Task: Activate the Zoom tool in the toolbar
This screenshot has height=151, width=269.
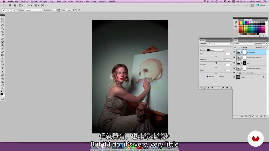Action: [x=3, y=88]
